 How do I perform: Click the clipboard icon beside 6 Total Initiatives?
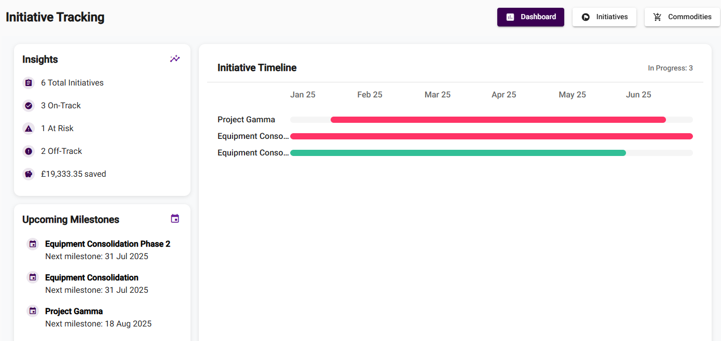(29, 83)
